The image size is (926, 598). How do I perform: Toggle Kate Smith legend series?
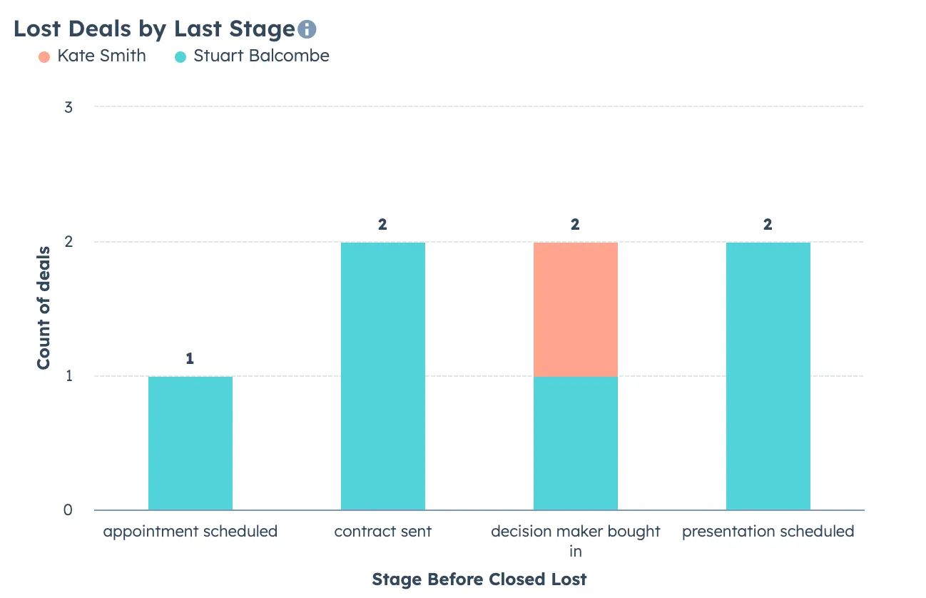click(92, 56)
